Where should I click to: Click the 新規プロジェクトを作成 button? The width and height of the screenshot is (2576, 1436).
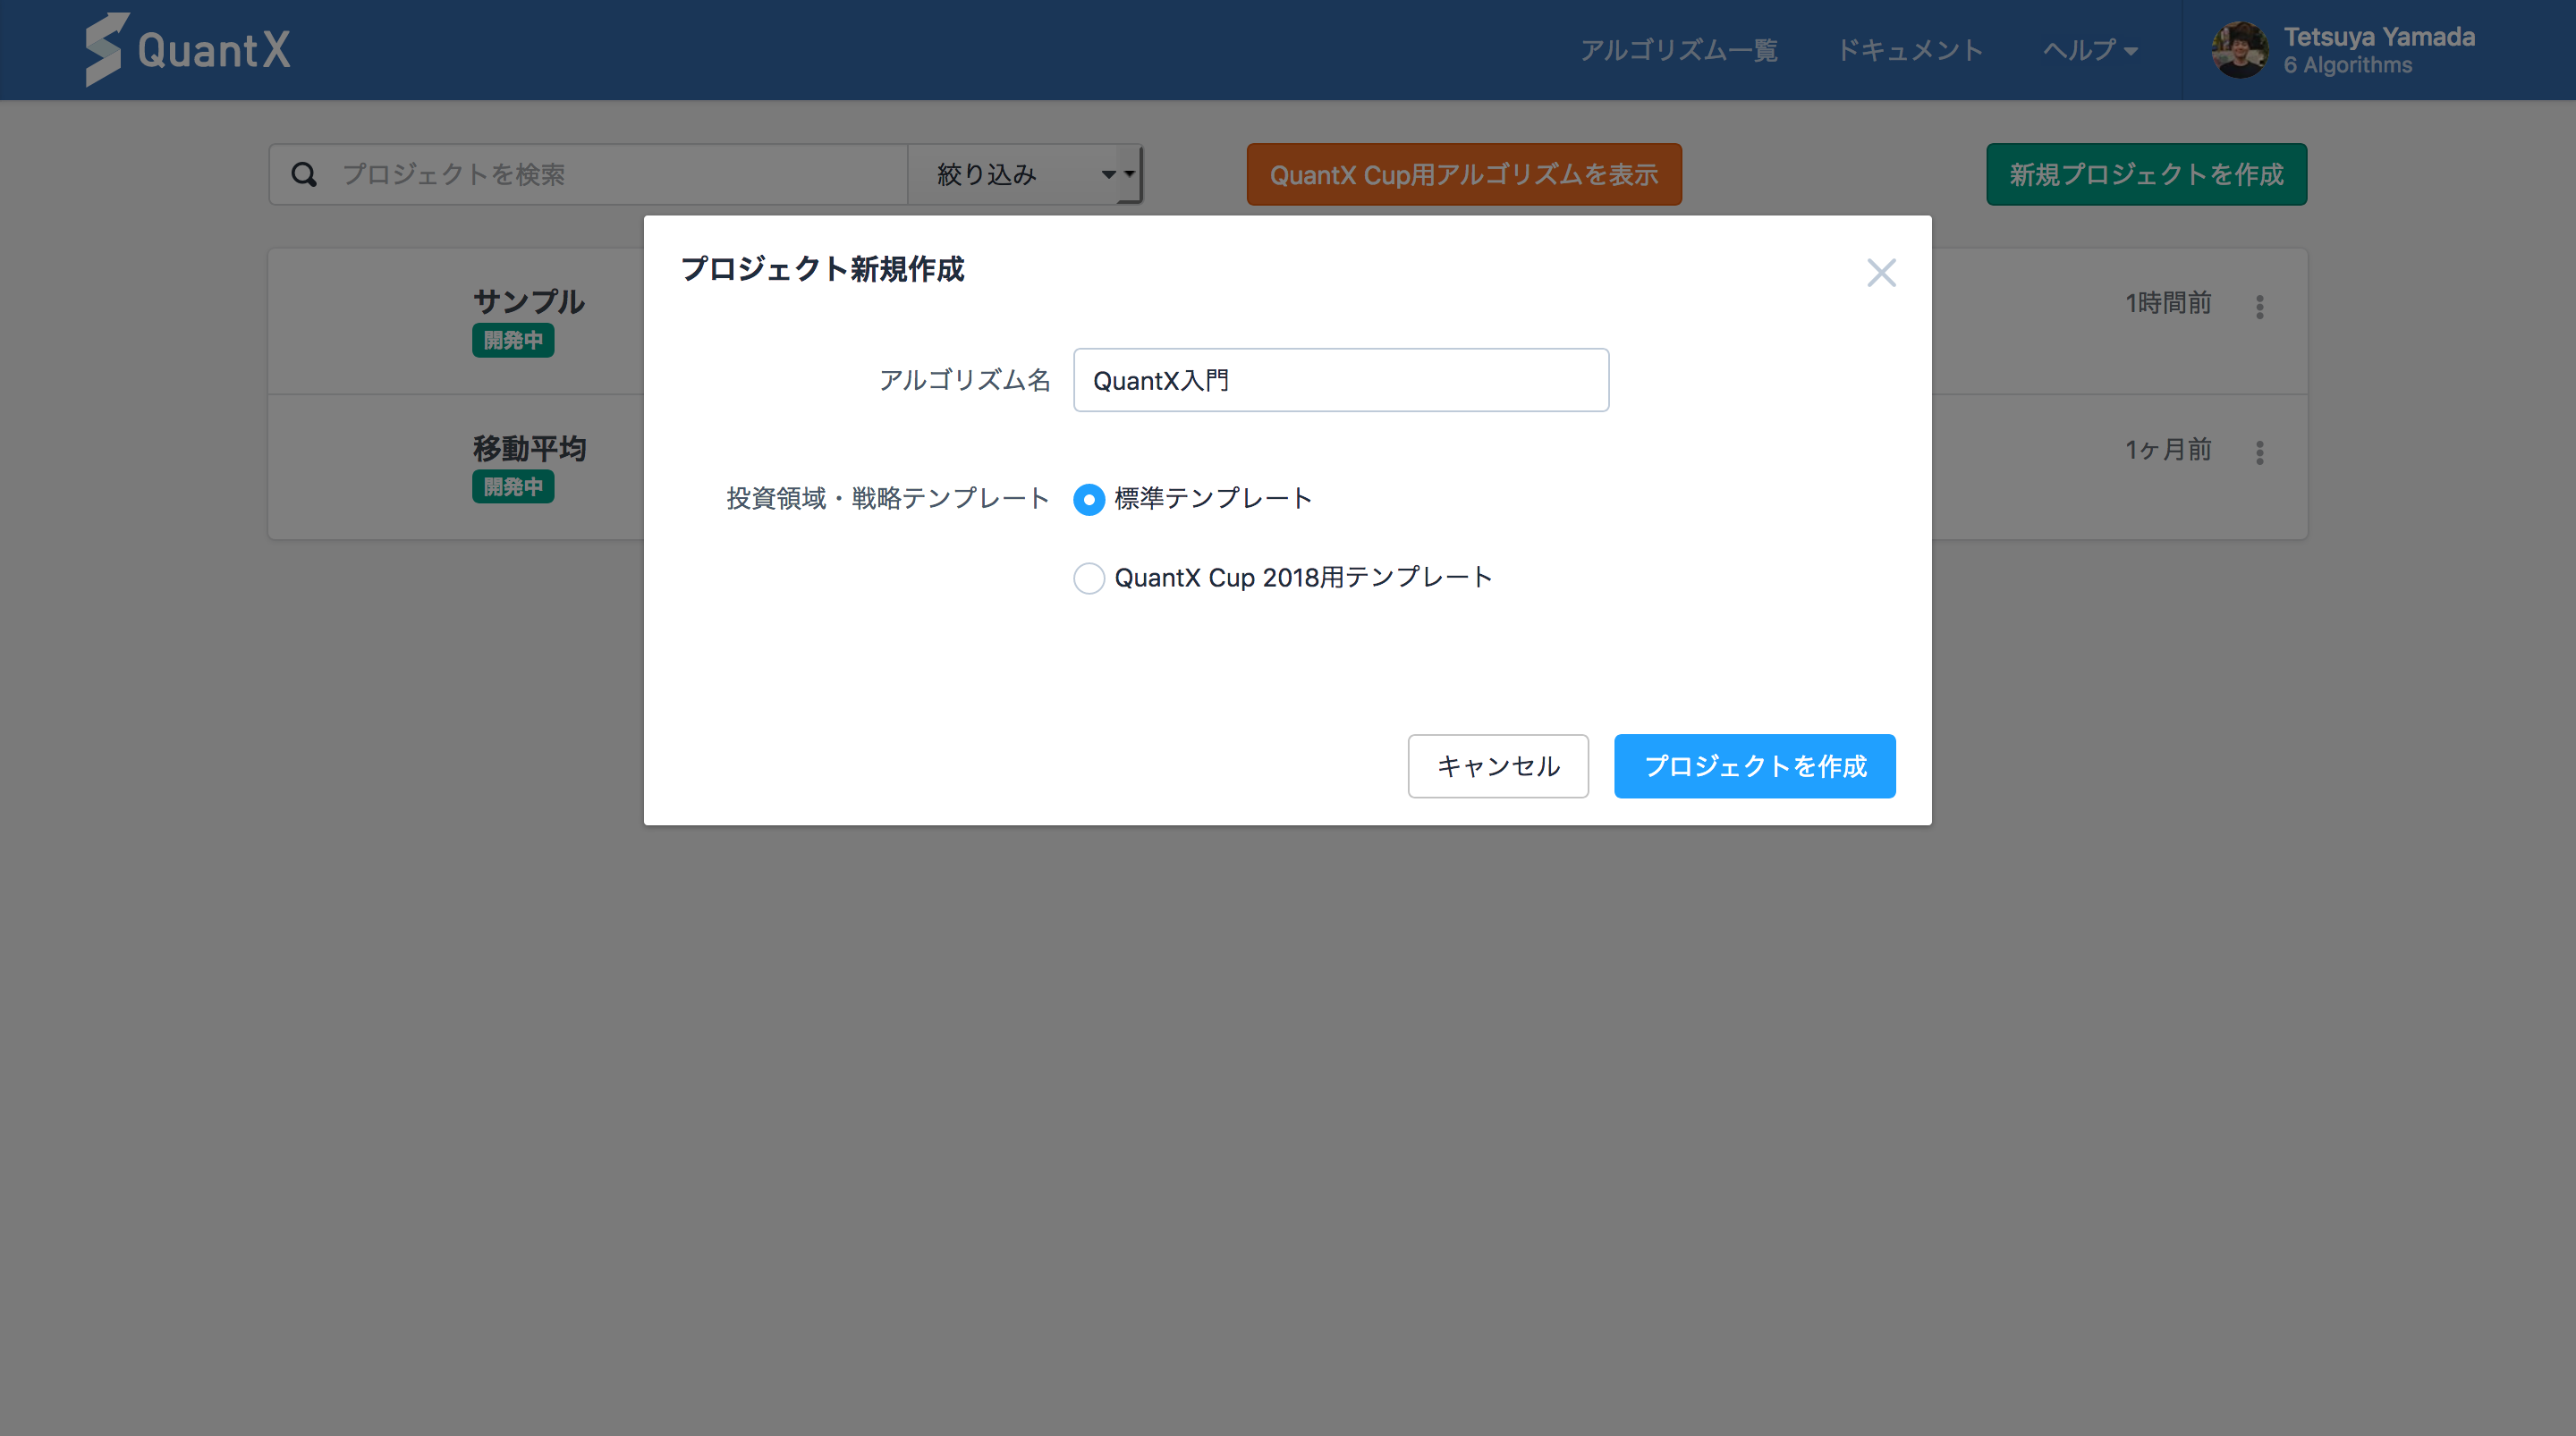[2145, 175]
